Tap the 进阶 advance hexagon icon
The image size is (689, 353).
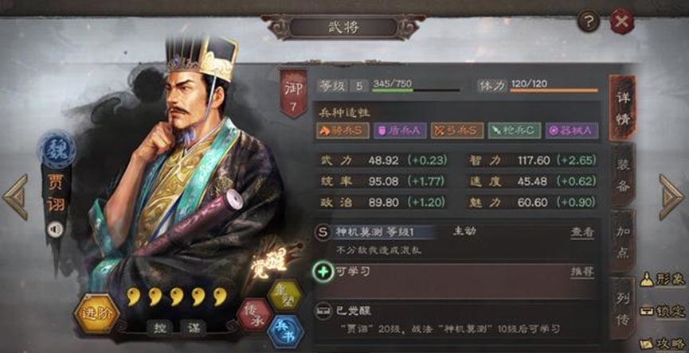pos(96,313)
